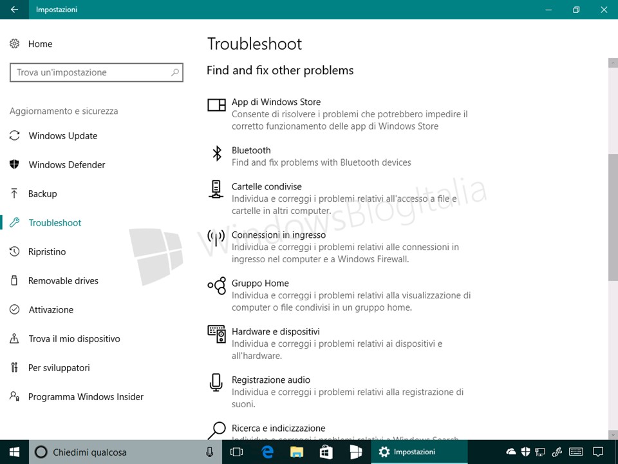Click the network tray icon
This screenshot has height=464, width=618.
point(540,452)
